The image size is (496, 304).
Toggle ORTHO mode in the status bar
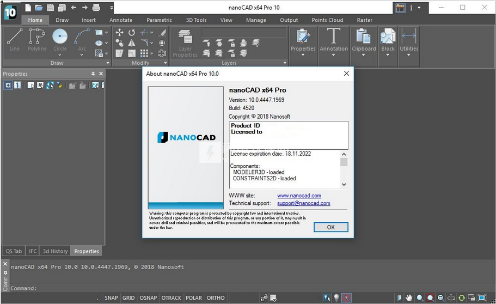(216, 298)
